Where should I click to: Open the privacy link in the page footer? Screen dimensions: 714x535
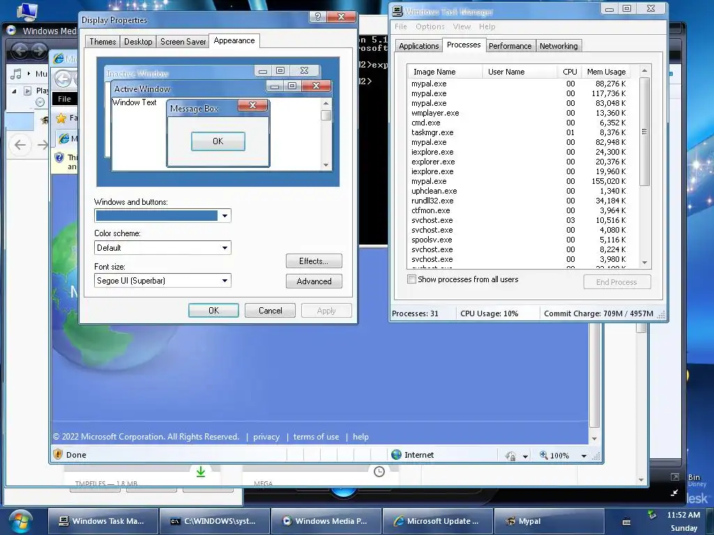point(266,437)
